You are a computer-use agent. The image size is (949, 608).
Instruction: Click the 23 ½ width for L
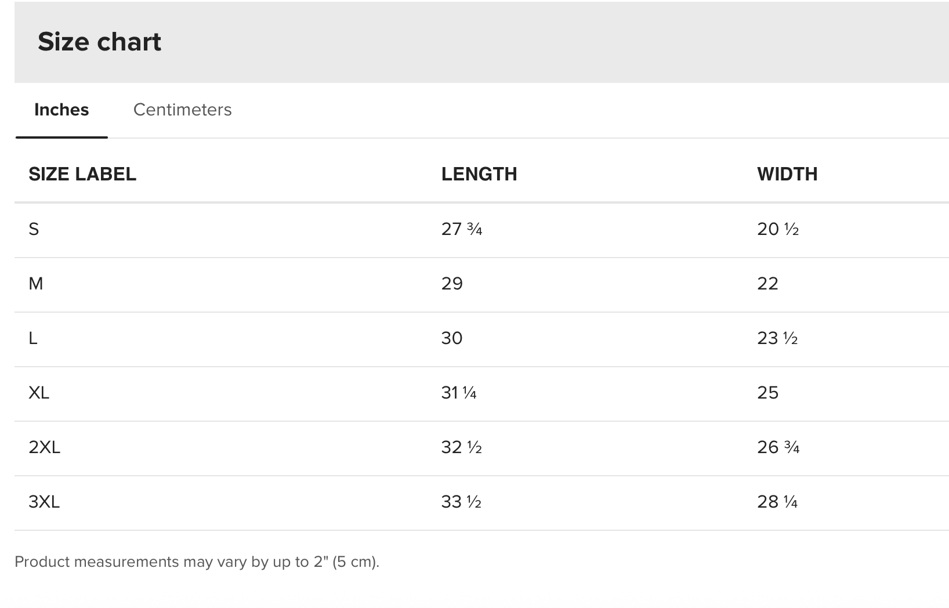(x=777, y=338)
